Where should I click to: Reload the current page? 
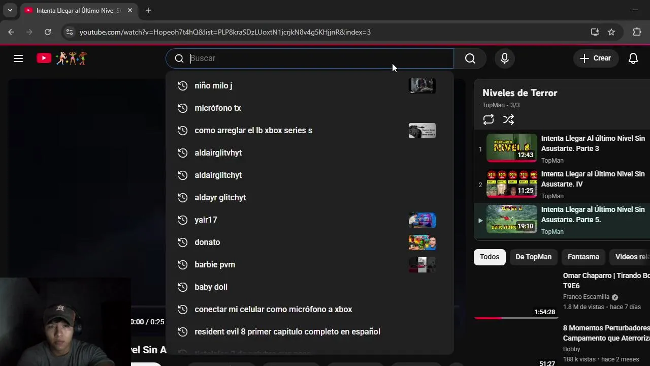(48, 32)
